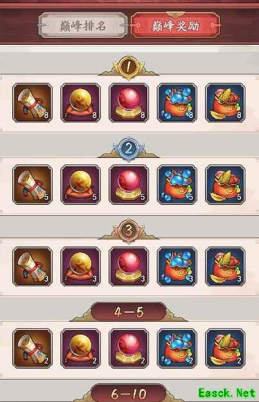This screenshot has height=402, width=259.
Task: Open the blue gem bag with quantity 2
Action: 177,349
